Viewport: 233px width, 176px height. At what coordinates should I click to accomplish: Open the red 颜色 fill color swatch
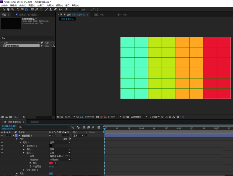[x=51, y=163]
